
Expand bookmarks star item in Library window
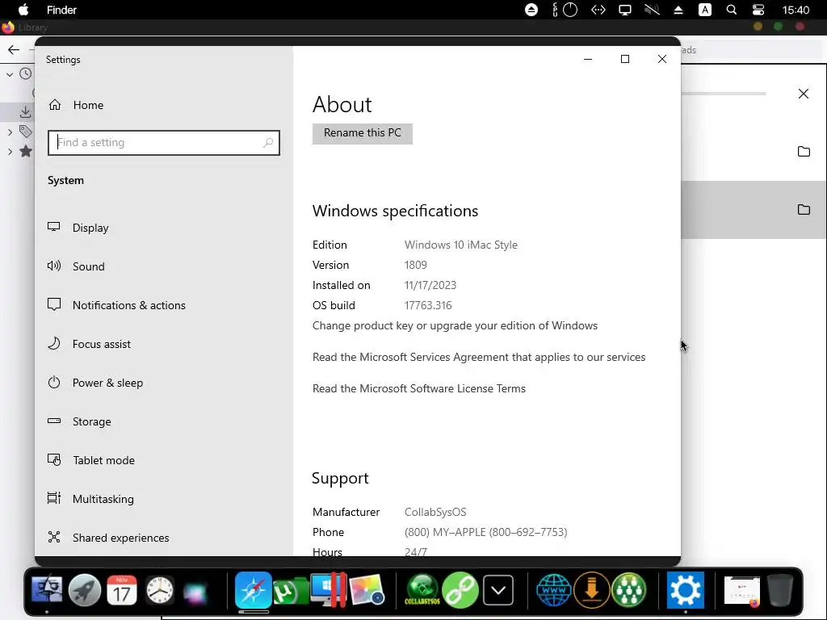[x=10, y=152]
